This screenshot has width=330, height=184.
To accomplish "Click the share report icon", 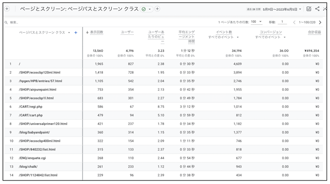I will coord(317,9).
